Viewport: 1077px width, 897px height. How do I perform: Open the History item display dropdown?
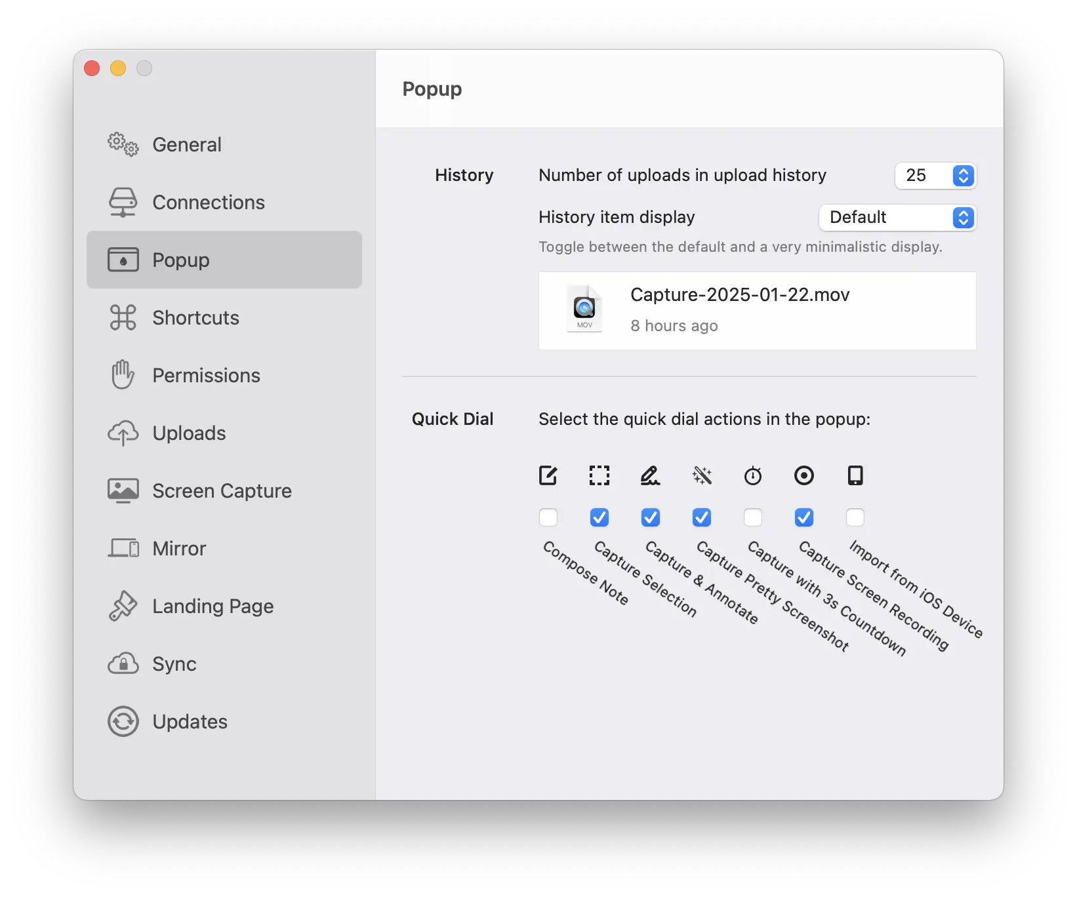pos(897,218)
